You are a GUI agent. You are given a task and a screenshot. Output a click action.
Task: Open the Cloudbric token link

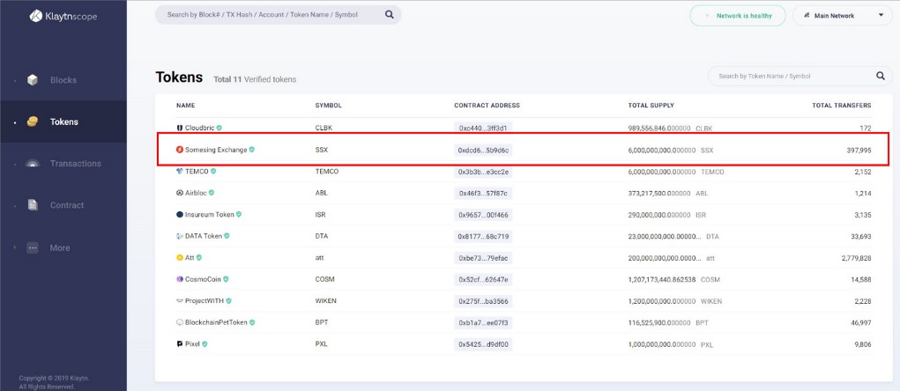point(200,128)
